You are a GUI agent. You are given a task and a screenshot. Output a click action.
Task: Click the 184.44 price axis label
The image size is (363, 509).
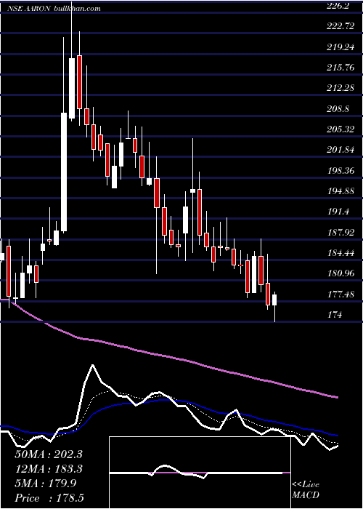coord(340,252)
